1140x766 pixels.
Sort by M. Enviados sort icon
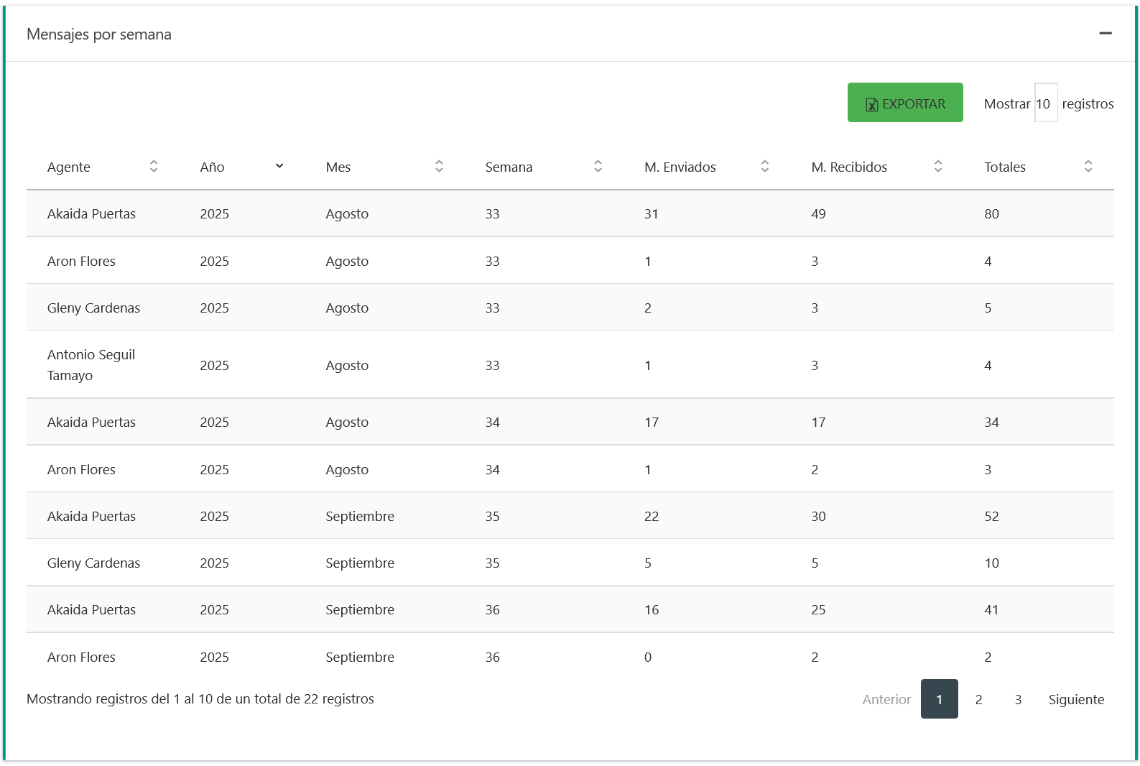point(764,167)
